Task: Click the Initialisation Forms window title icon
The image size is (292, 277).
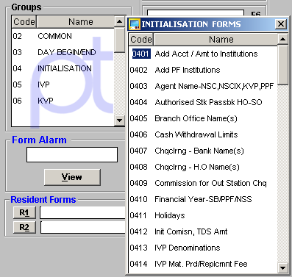Action: tap(135, 24)
